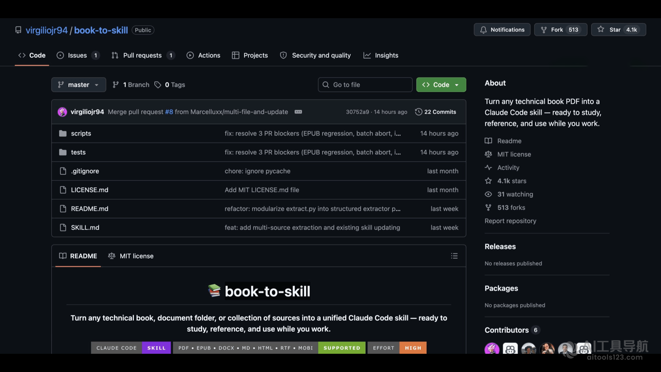
Task: Click the formats SUPPORTED badge
Action: coord(269,348)
